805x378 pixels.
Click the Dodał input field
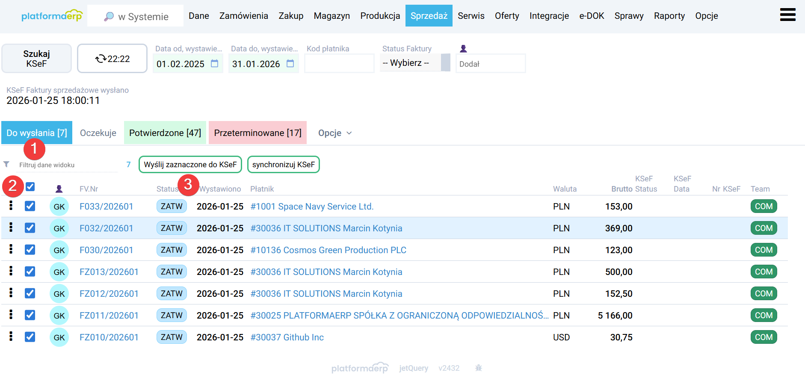491,64
